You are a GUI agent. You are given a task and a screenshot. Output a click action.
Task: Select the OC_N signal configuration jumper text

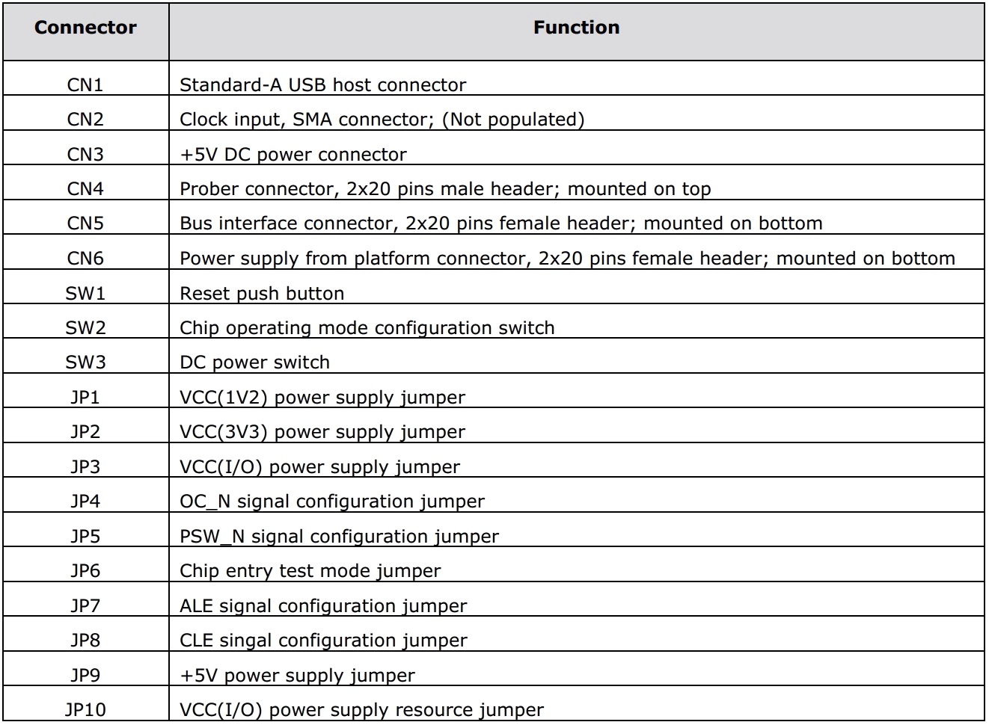pyautogui.click(x=331, y=502)
